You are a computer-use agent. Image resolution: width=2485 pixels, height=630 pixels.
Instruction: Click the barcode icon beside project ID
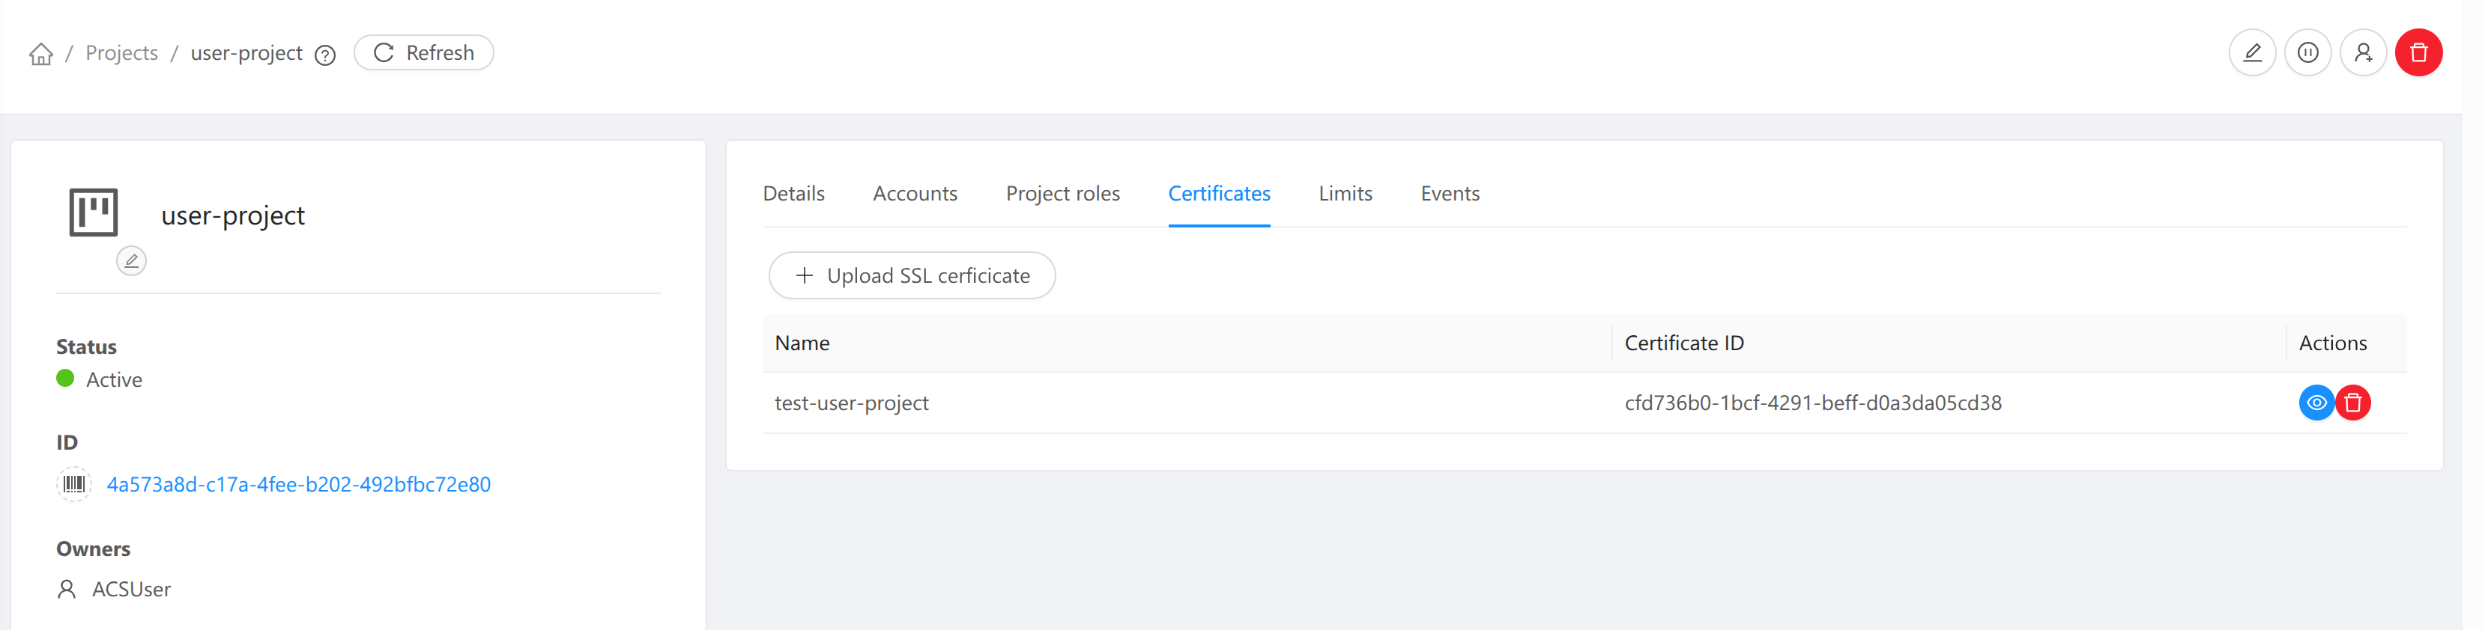pos(74,485)
